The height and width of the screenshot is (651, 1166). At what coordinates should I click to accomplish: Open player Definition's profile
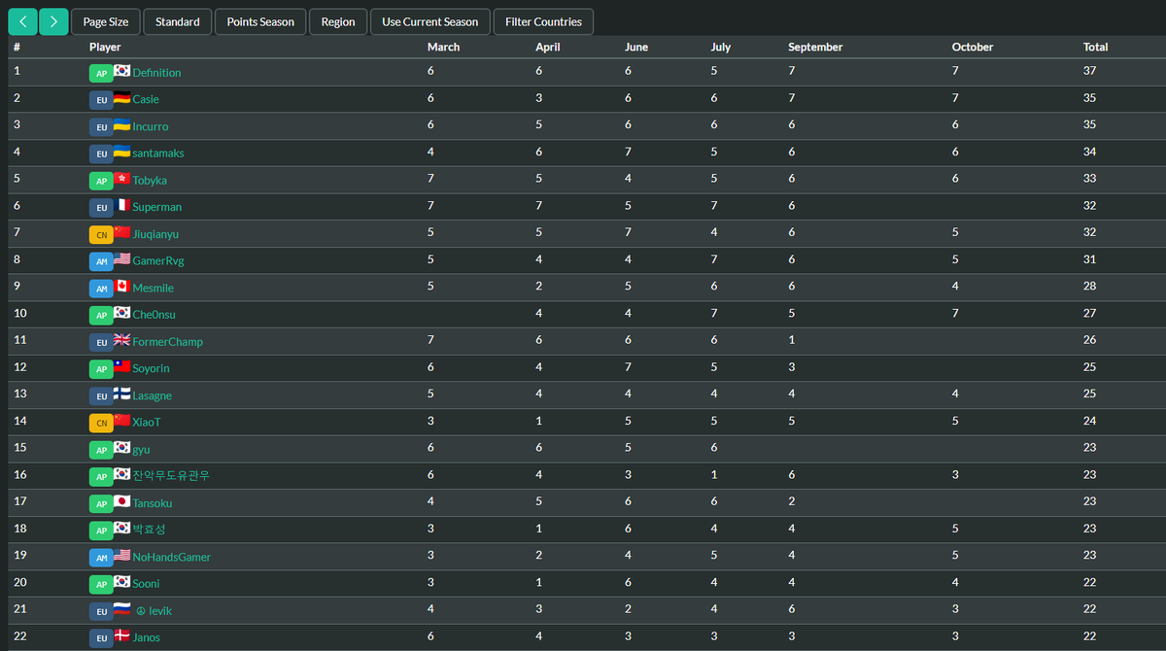[156, 73]
